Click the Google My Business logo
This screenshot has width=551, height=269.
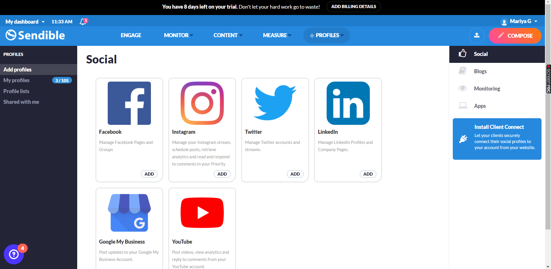129,213
